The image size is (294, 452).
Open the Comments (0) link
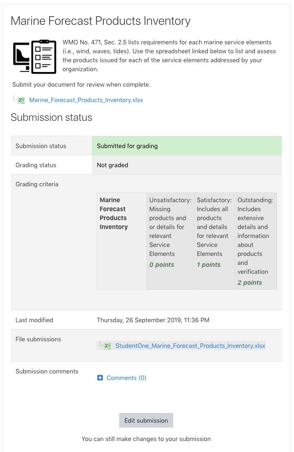coord(126,378)
